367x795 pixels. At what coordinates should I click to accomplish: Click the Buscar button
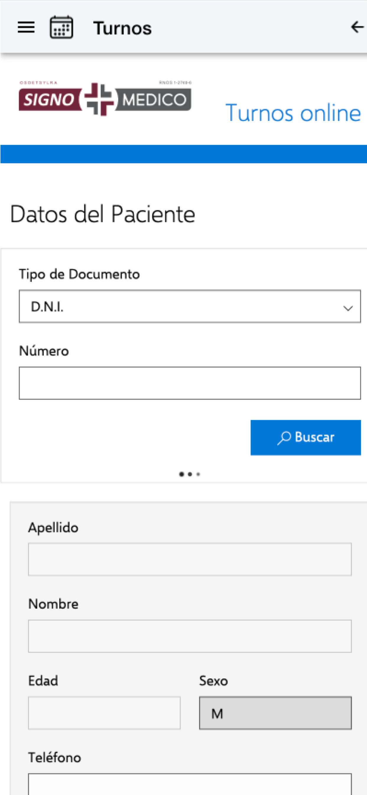click(306, 437)
